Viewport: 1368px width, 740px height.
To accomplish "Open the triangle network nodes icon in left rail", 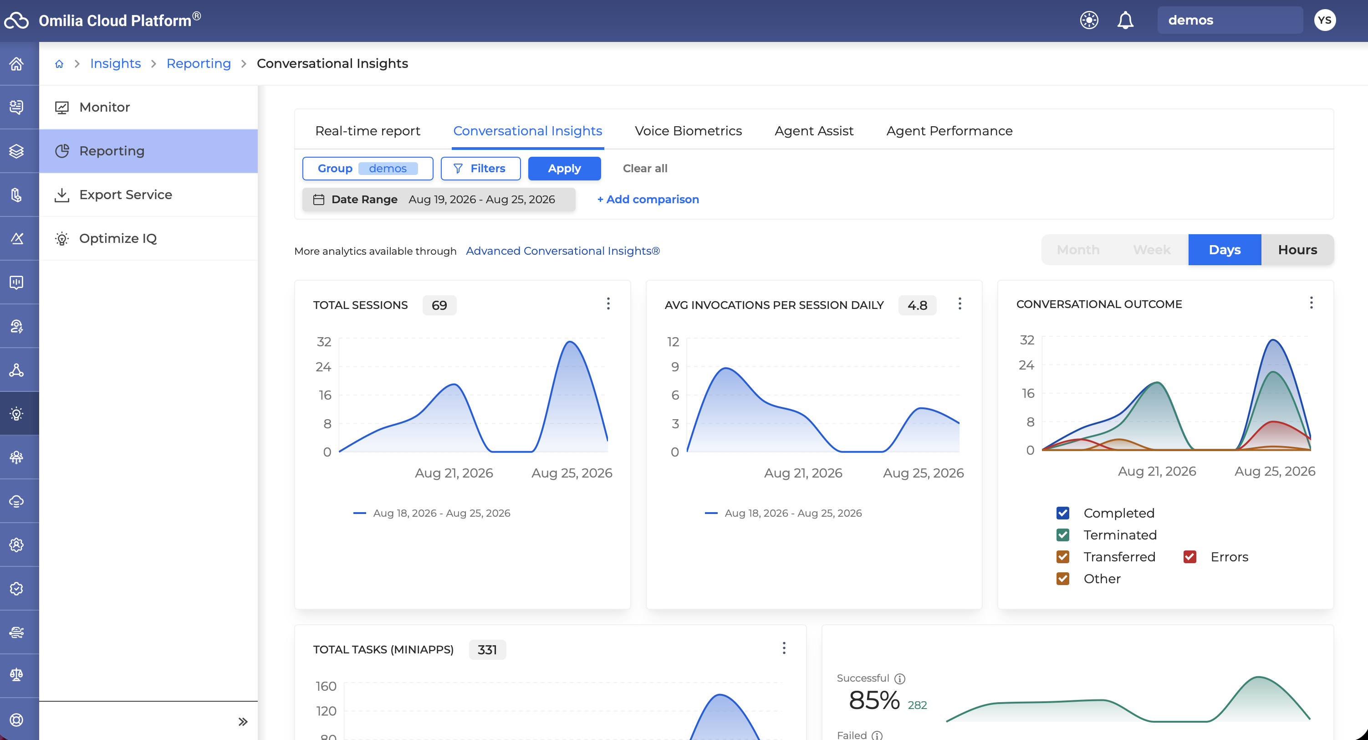I will pyautogui.click(x=16, y=370).
